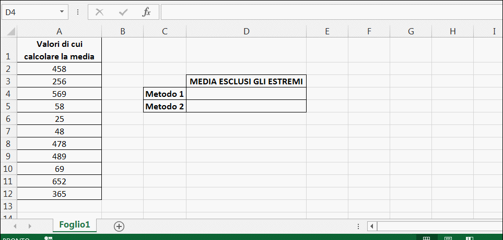
Task: Confirm entry with the checkmark icon
Action: pyautogui.click(x=123, y=12)
